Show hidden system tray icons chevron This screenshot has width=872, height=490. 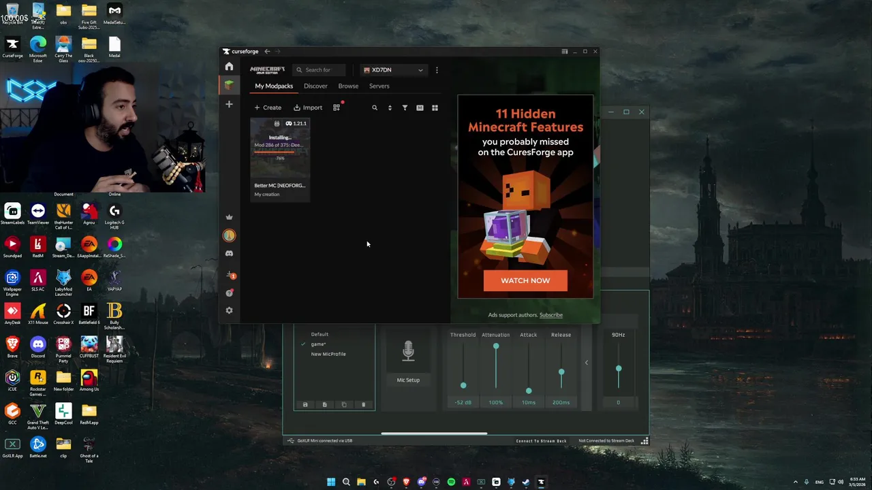795,482
